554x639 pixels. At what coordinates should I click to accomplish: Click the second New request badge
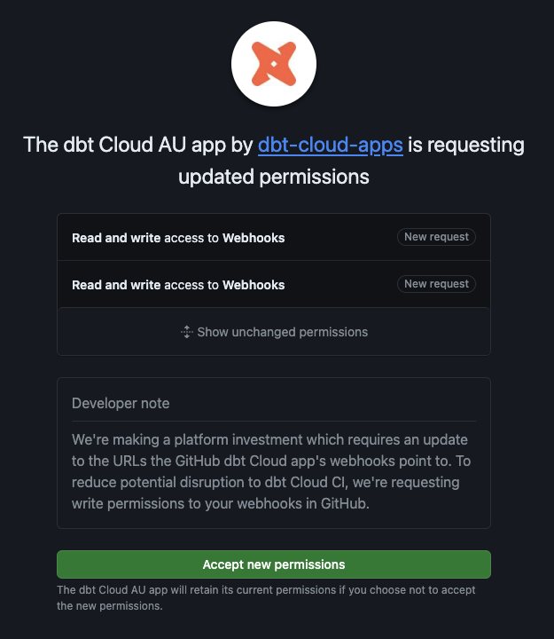click(x=436, y=284)
